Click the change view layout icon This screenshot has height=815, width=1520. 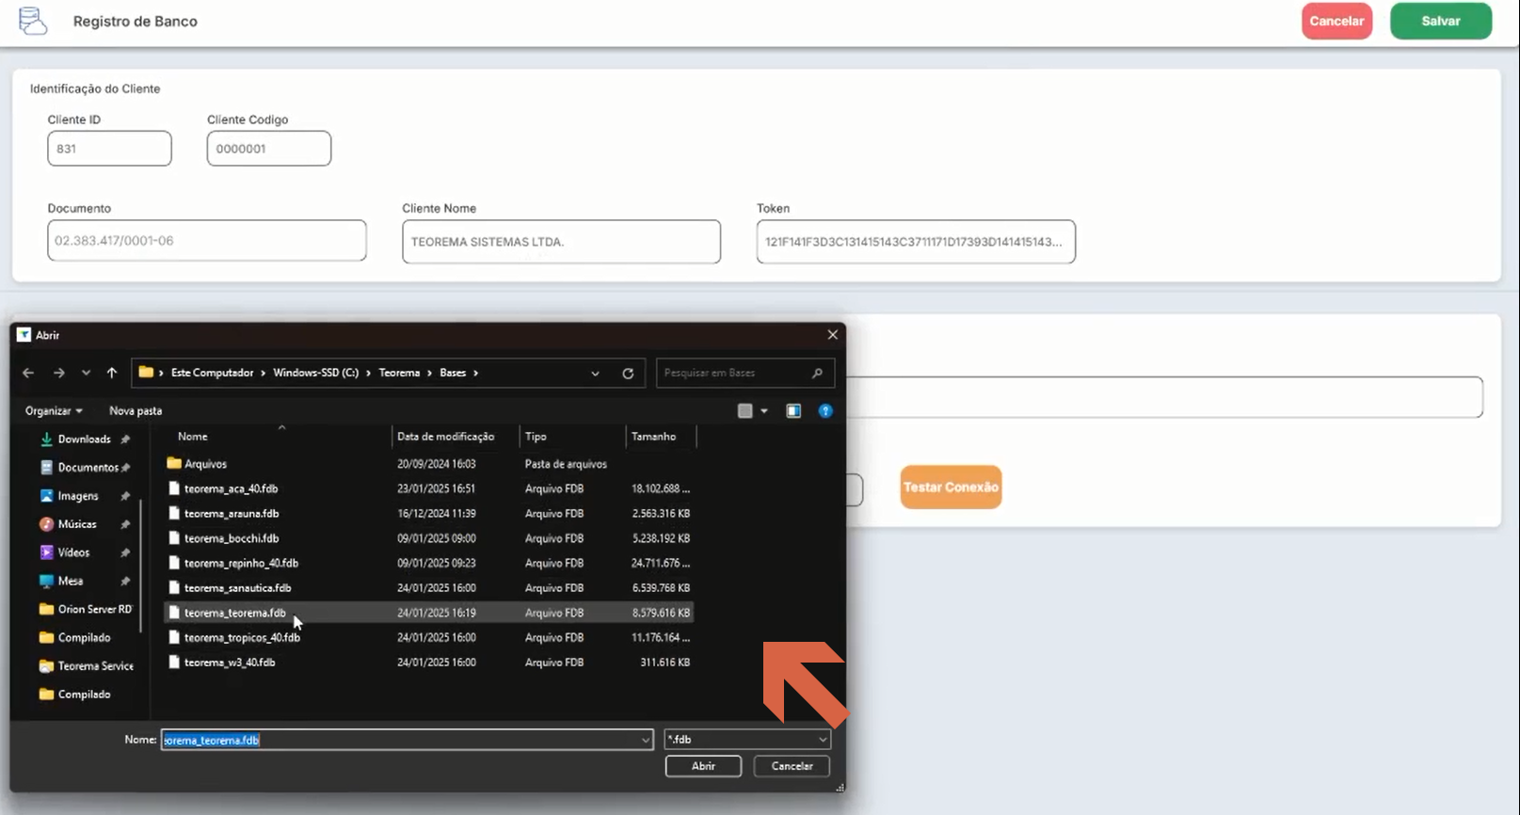745,411
